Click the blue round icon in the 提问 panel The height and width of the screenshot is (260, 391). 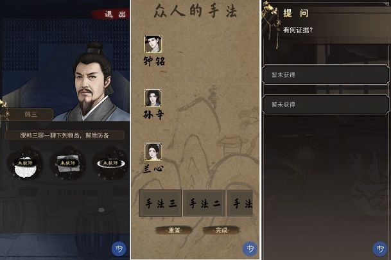(380, 249)
